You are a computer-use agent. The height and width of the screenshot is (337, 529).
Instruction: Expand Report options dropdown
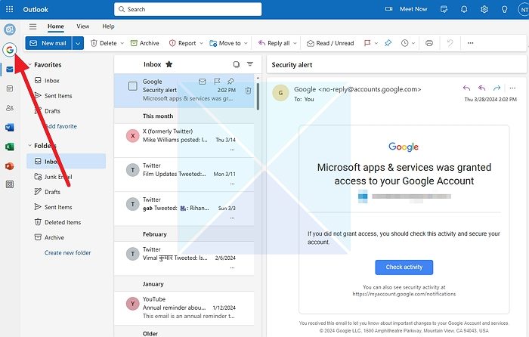tap(202, 43)
